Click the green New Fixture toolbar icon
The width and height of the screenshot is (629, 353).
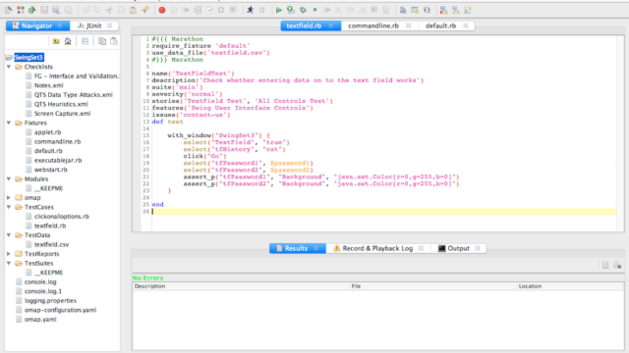[x=32, y=10]
